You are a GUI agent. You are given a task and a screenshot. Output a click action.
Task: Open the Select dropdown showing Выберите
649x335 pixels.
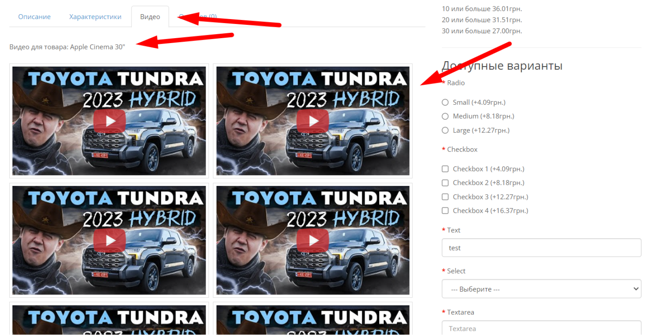542,289
